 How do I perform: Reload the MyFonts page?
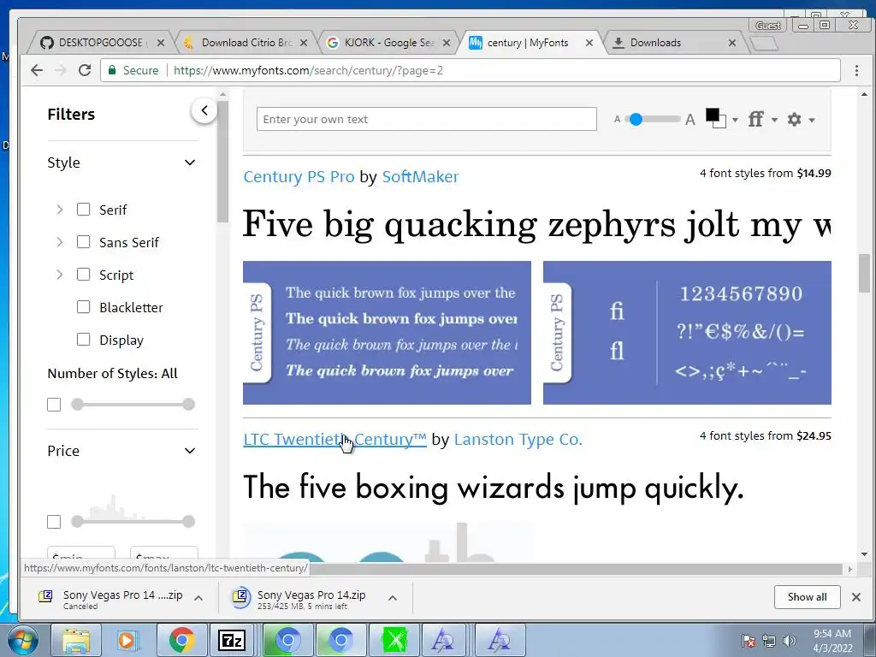coord(85,70)
